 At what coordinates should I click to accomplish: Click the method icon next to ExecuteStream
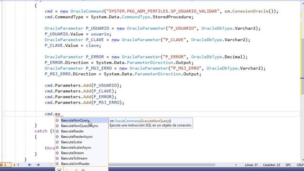click(x=57, y=153)
